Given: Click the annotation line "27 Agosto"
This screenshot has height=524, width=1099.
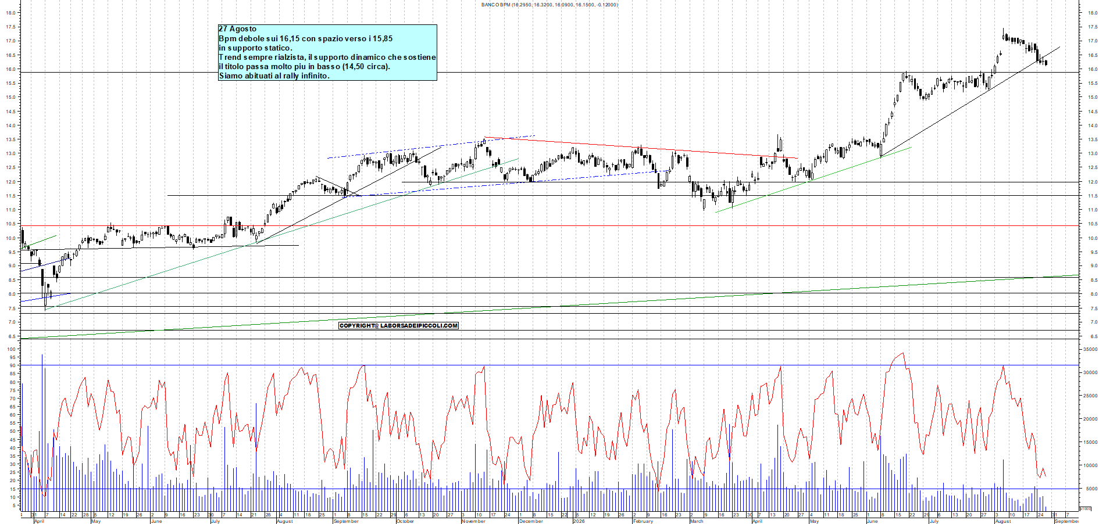Looking at the screenshot, I should (237, 29).
